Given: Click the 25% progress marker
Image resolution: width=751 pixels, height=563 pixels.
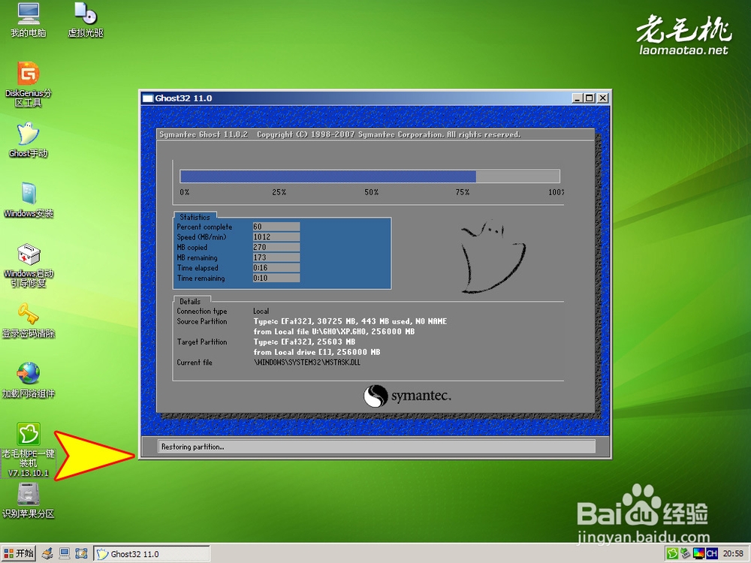Looking at the screenshot, I should click(279, 192).
